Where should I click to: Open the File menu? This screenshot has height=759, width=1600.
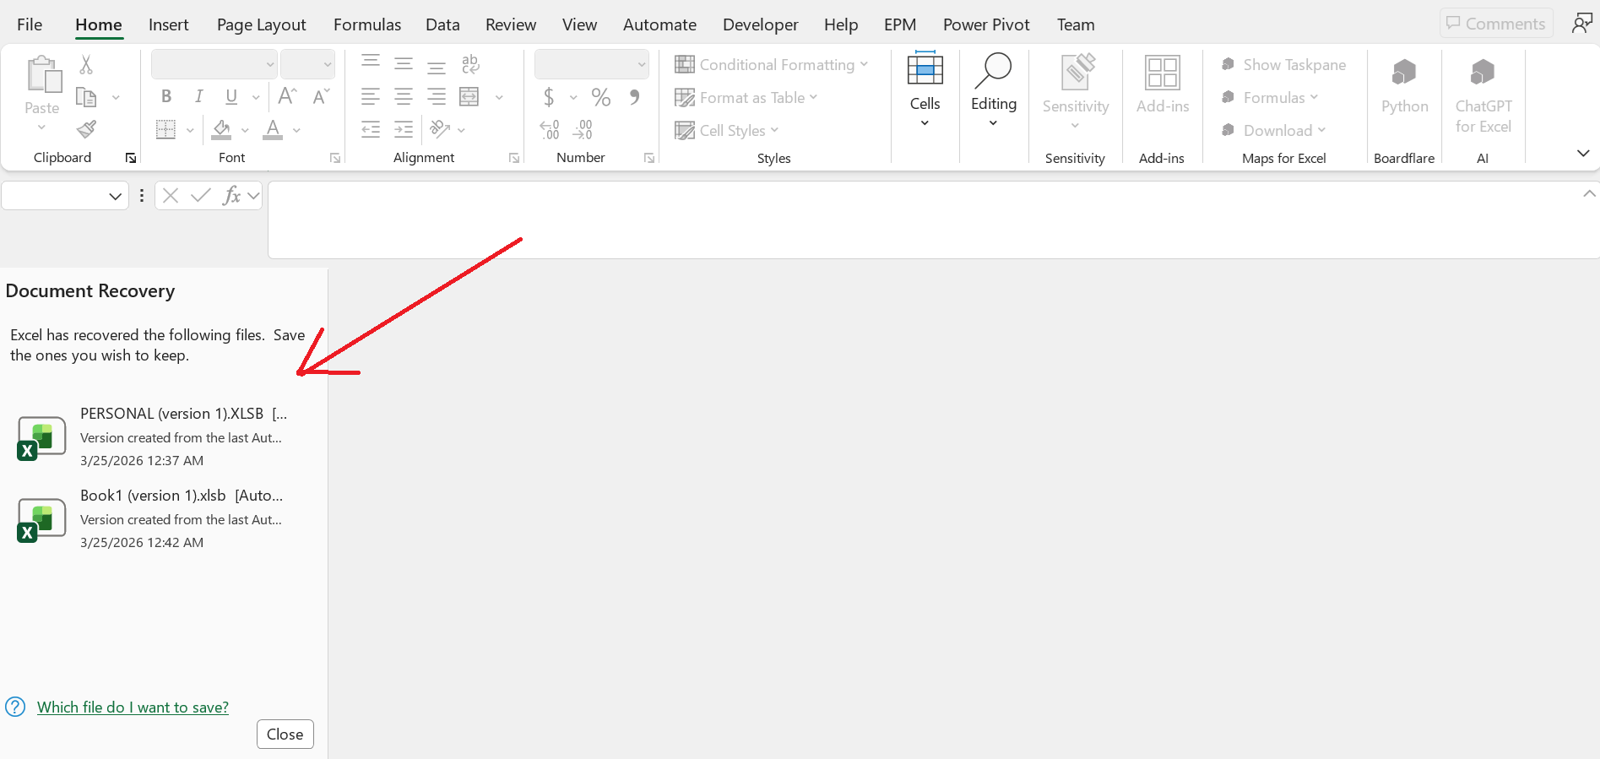click(30, 24)
